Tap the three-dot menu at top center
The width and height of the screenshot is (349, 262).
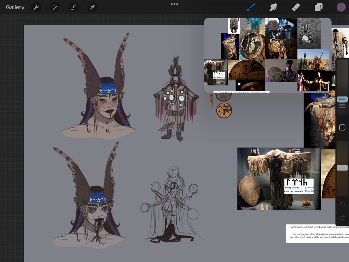174,4
